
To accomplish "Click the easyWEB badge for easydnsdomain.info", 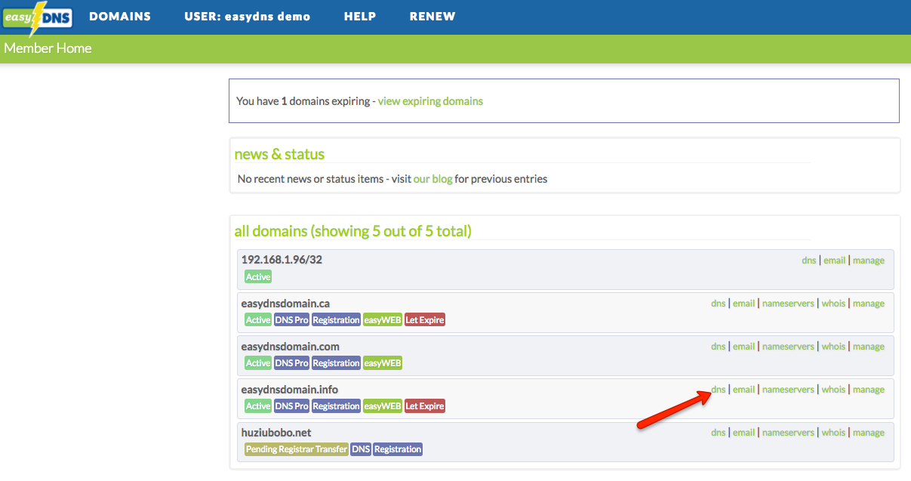I will click(x=383, y=406).
